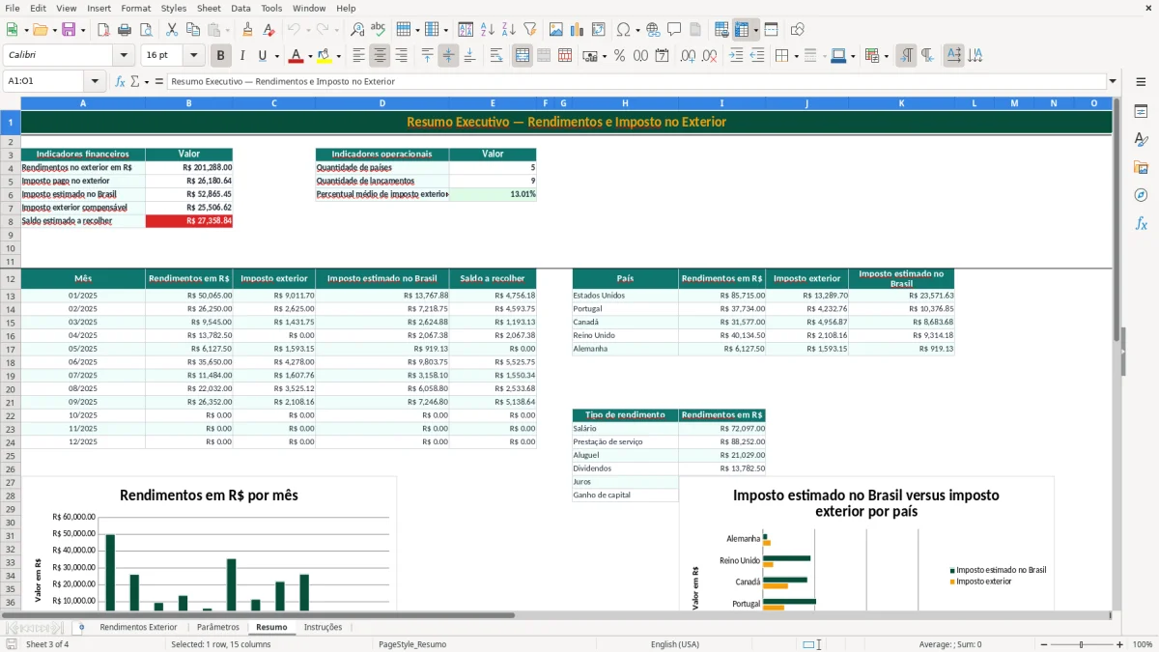Image resolution: width=1159 pixels, height=652 pixels.
Task: Open the sidebar Styles icon
Action: [x=1141, y=140]
